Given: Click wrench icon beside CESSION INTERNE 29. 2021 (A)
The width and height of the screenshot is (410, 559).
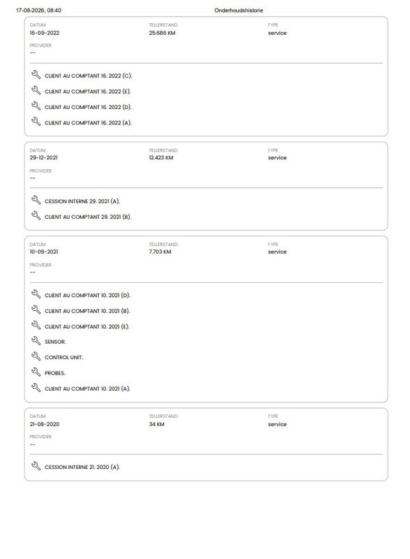Looking at the screenshot, I should point(36,201).
